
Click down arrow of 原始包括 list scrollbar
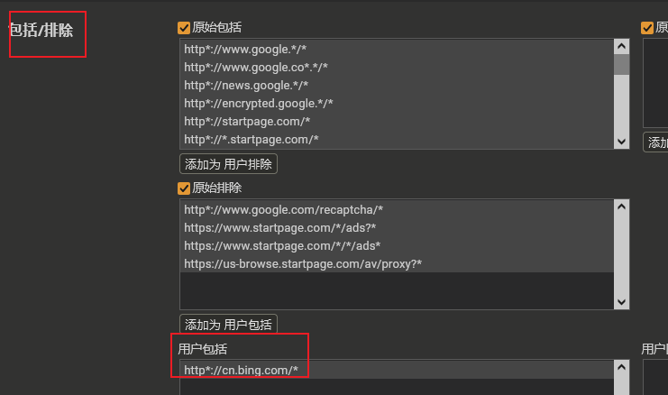[621, 142]
